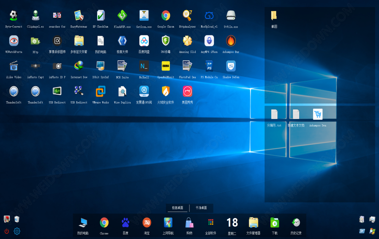Screen dimensions: 379x239
Task: Open 淘宝 in the dock
Action: (147, 223)
